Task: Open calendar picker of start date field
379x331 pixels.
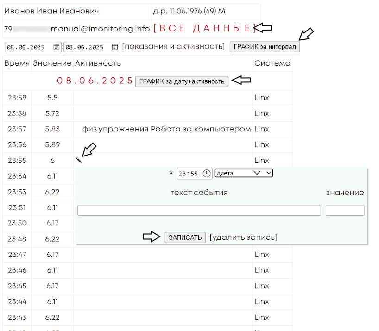Action: click(x=56, y=47)
